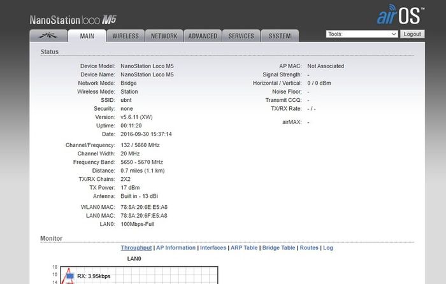446x284 pixels.
Task: Open the AP Information link
Action: [x=176, y=248]
